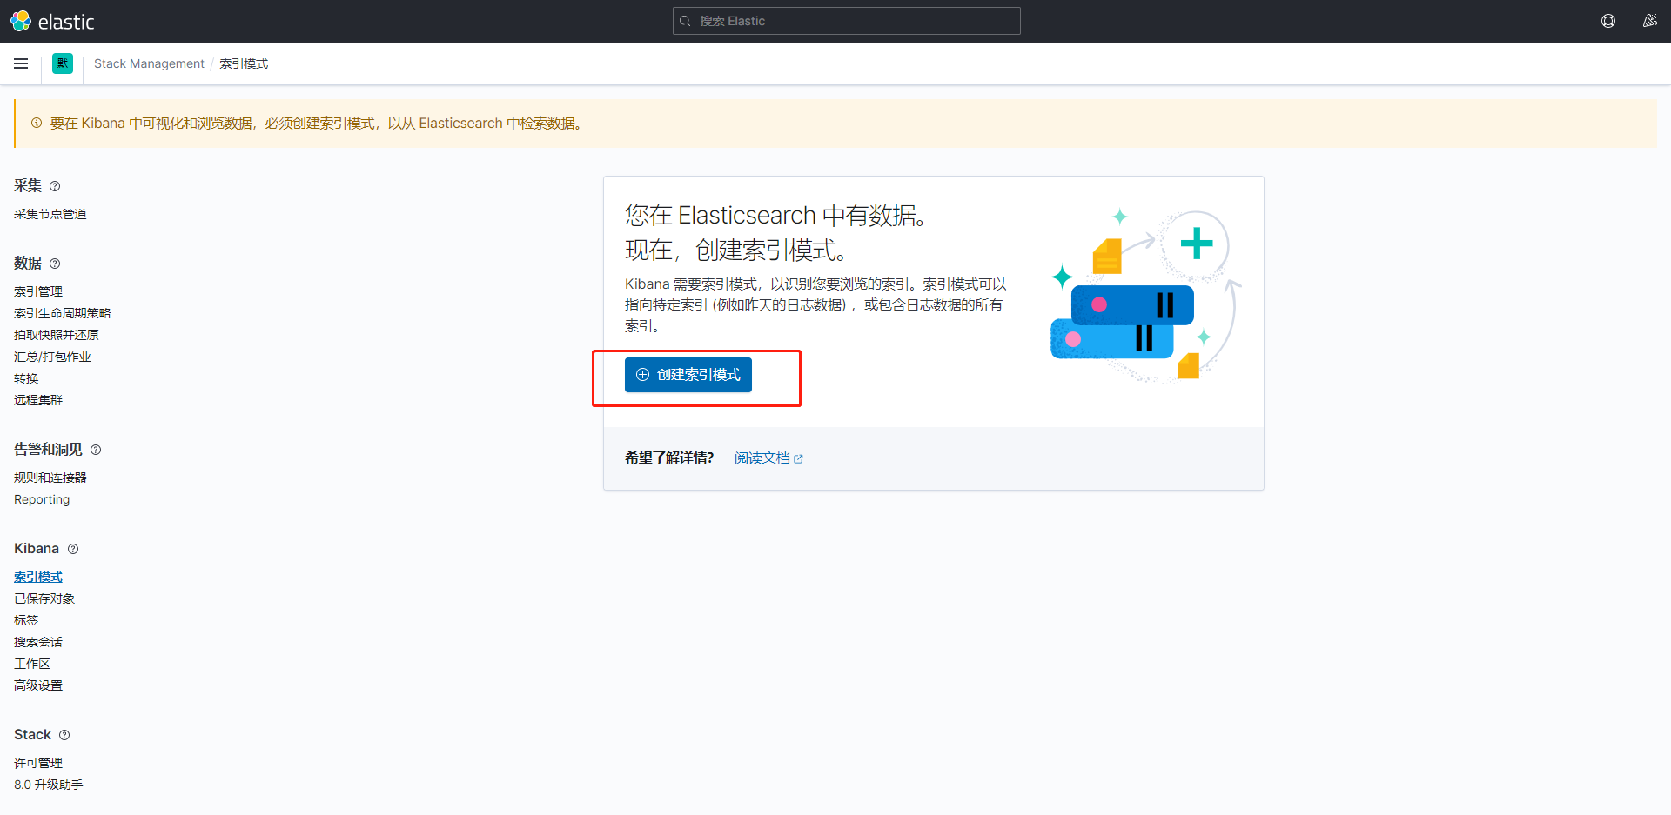Open 搜索会话 in sidebar

tap(38, 642)
